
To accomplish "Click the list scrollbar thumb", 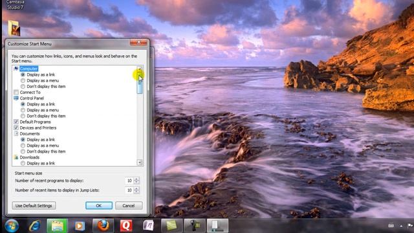I will (x=140, y=84).
